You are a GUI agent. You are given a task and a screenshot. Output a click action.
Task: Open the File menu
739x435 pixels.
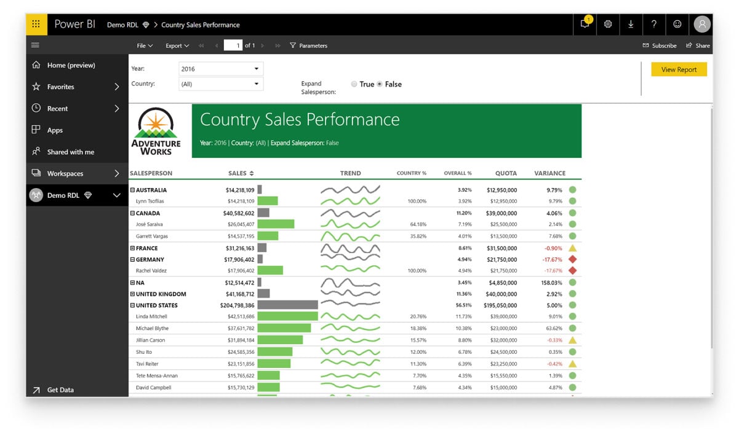coord(145,45)
